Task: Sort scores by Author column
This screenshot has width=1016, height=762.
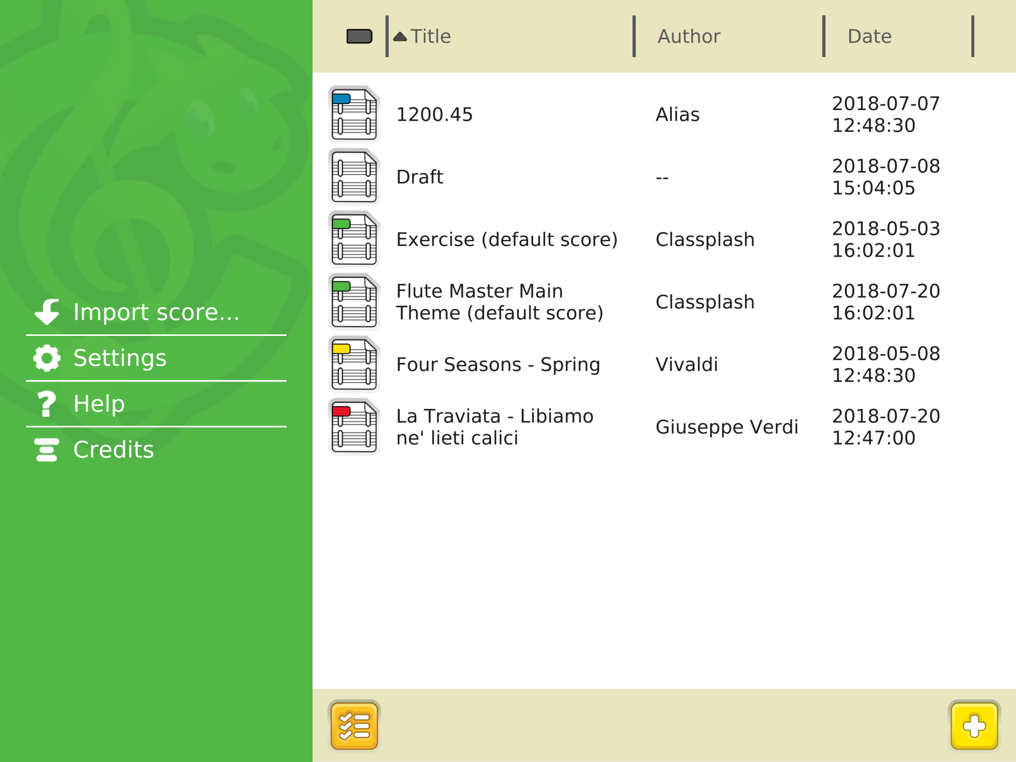Action: [x=689, y=36]
